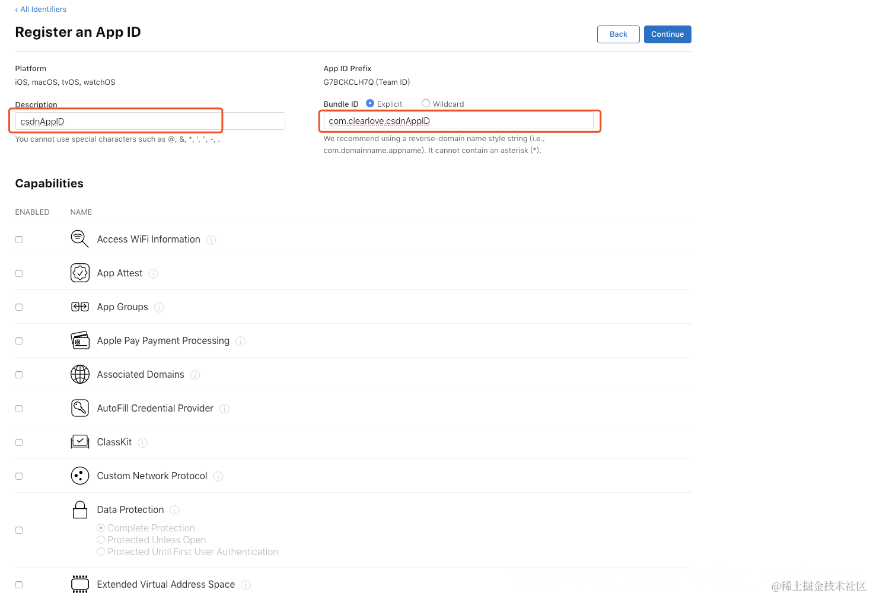Screen dimensions: 870x596
Task: Click the Capabilities section heading
Action: pyautogui.click(x=49, y=183)
